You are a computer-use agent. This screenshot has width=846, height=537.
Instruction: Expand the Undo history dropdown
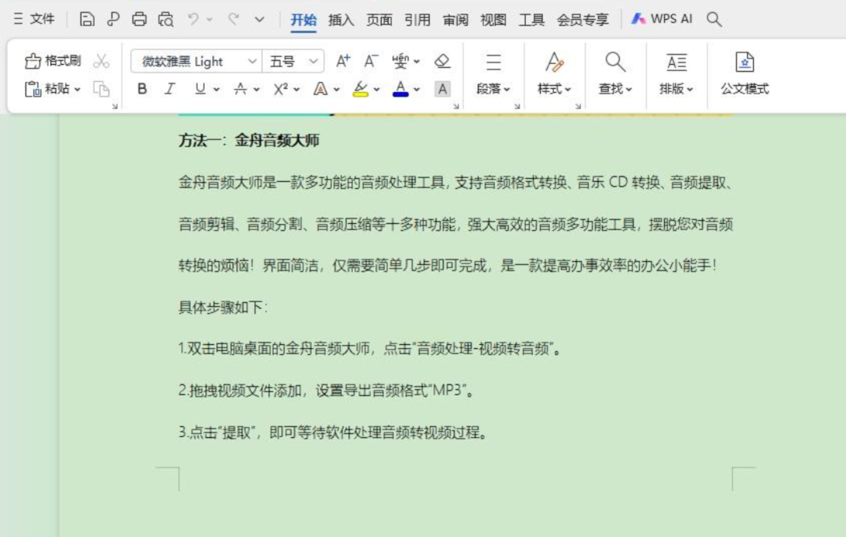[210, 19]
